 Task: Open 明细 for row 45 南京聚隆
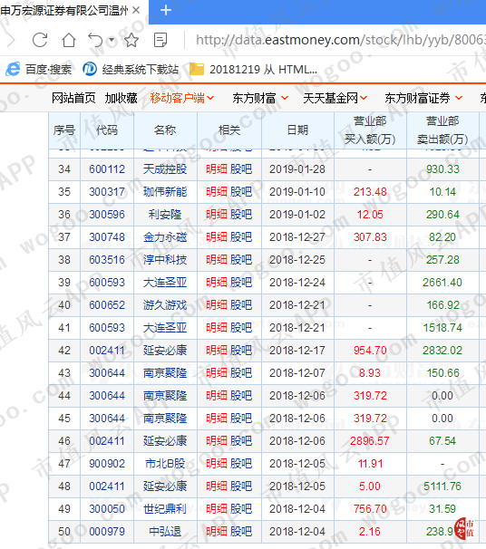(216, 419)
